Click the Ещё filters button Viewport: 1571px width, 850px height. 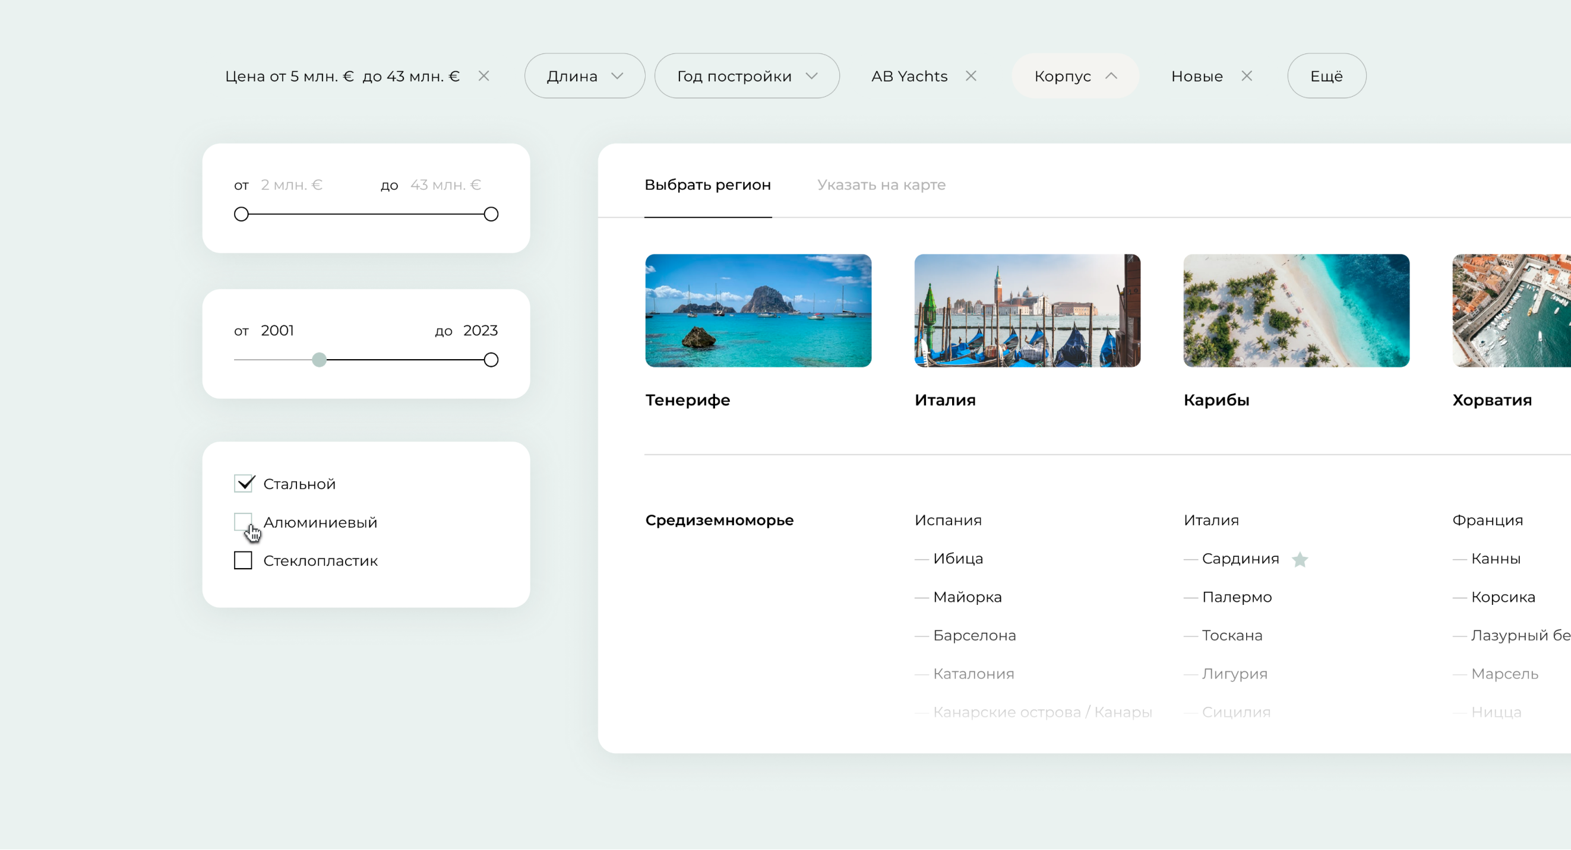1326,76
